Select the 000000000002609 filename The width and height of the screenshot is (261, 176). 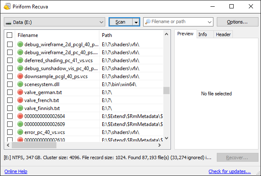tap(45, 124)
